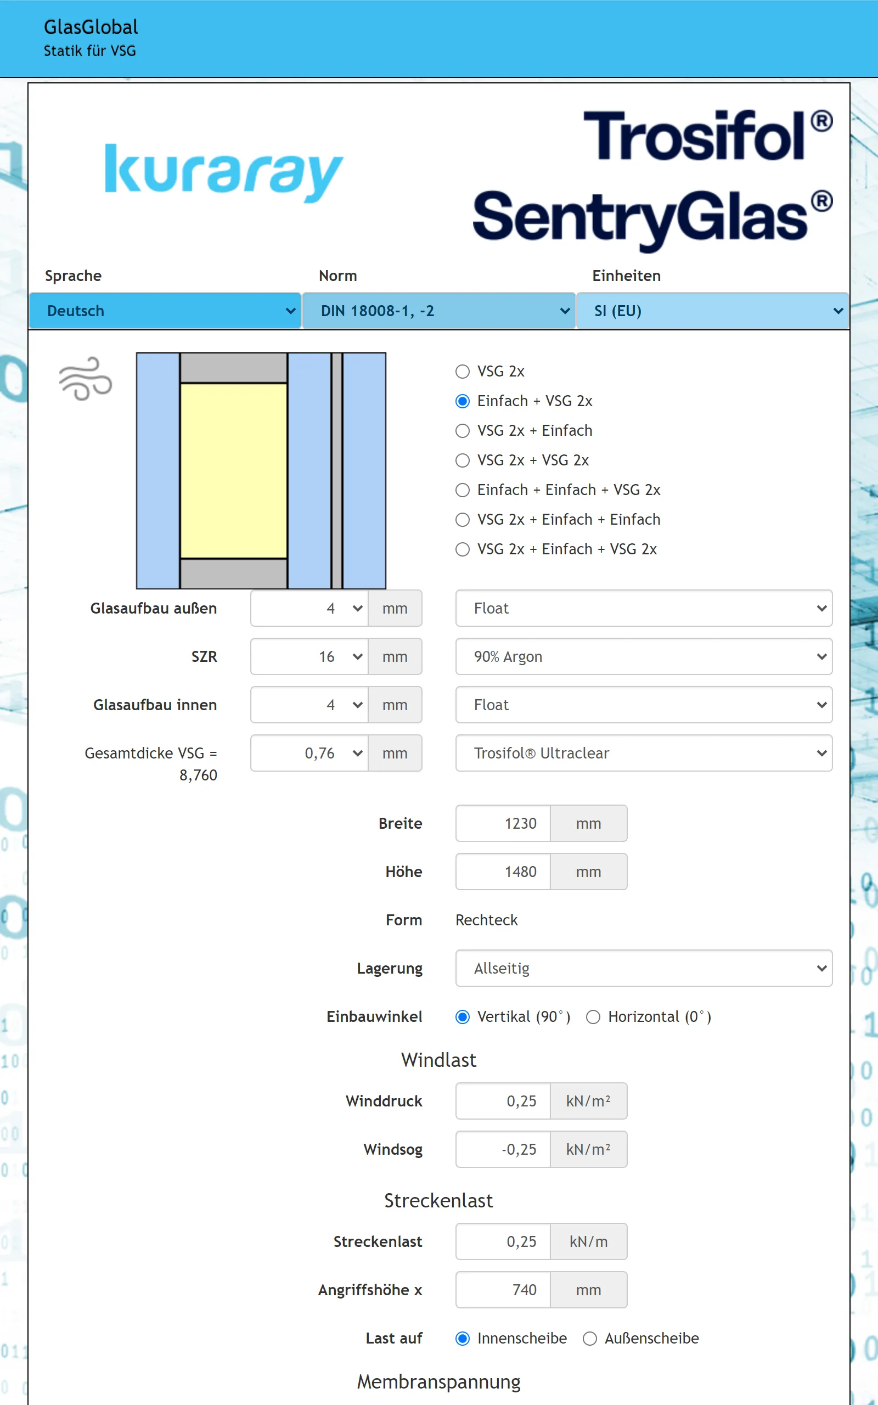Click the 'Gesamtdicke VSG = 8,760' text

tap(151, 763)
